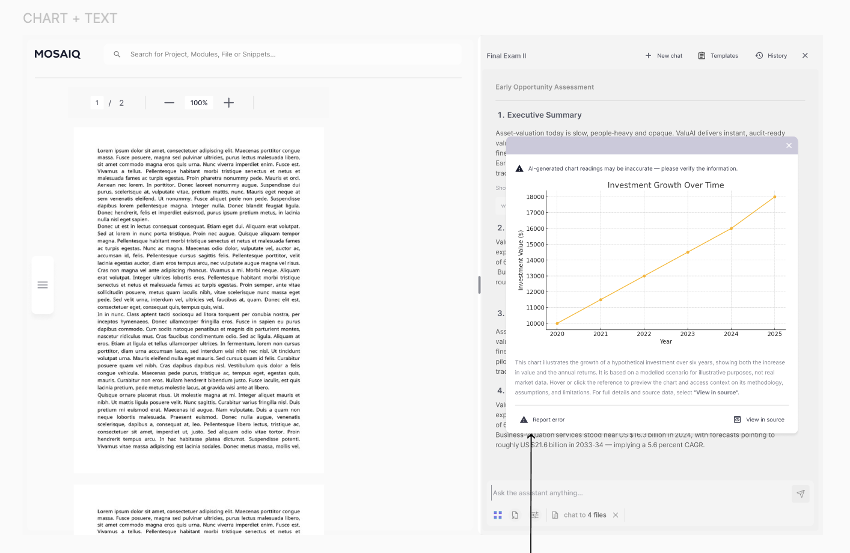Open Templates using the clipboard icon
The image size is (850, 553).
tap(718, 55)
